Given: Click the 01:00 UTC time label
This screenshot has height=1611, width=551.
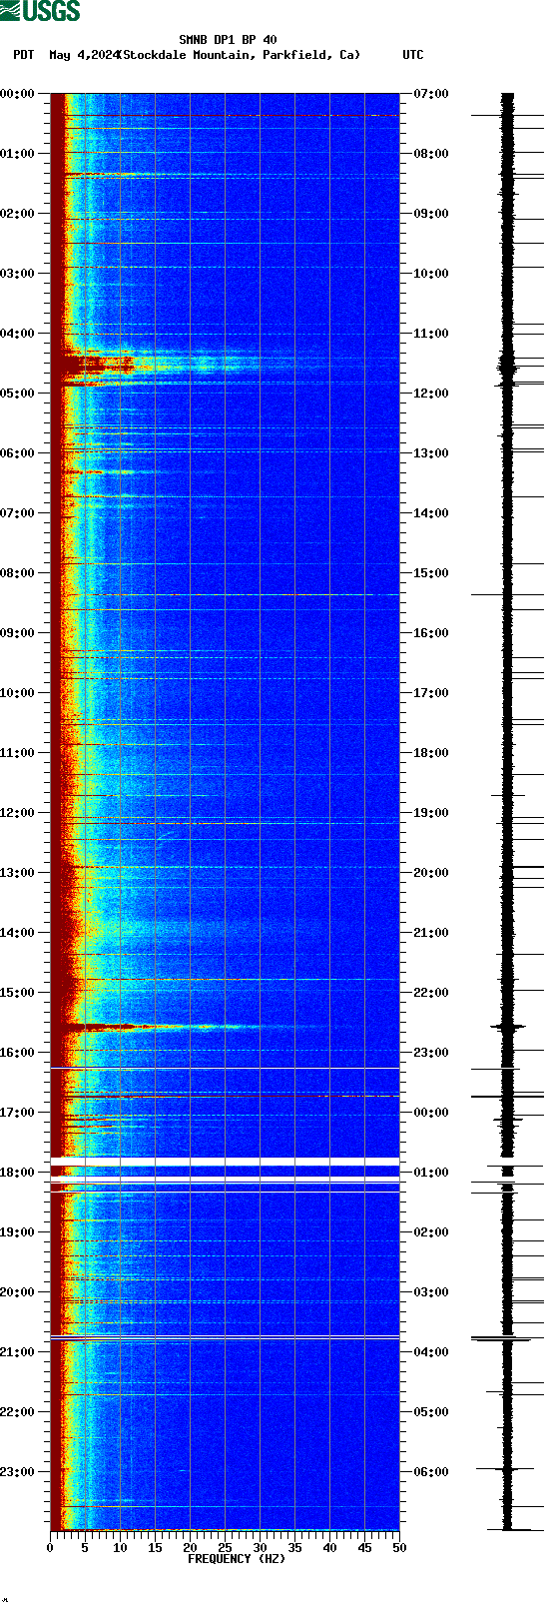Looking at the screenshot, I should [430, 1173].
